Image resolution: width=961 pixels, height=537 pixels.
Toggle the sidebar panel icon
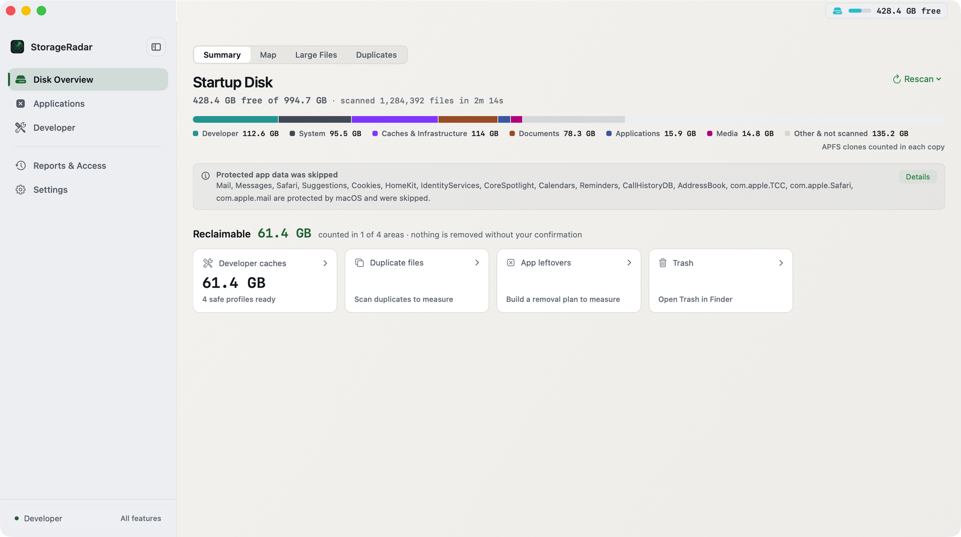coord(156,47)
